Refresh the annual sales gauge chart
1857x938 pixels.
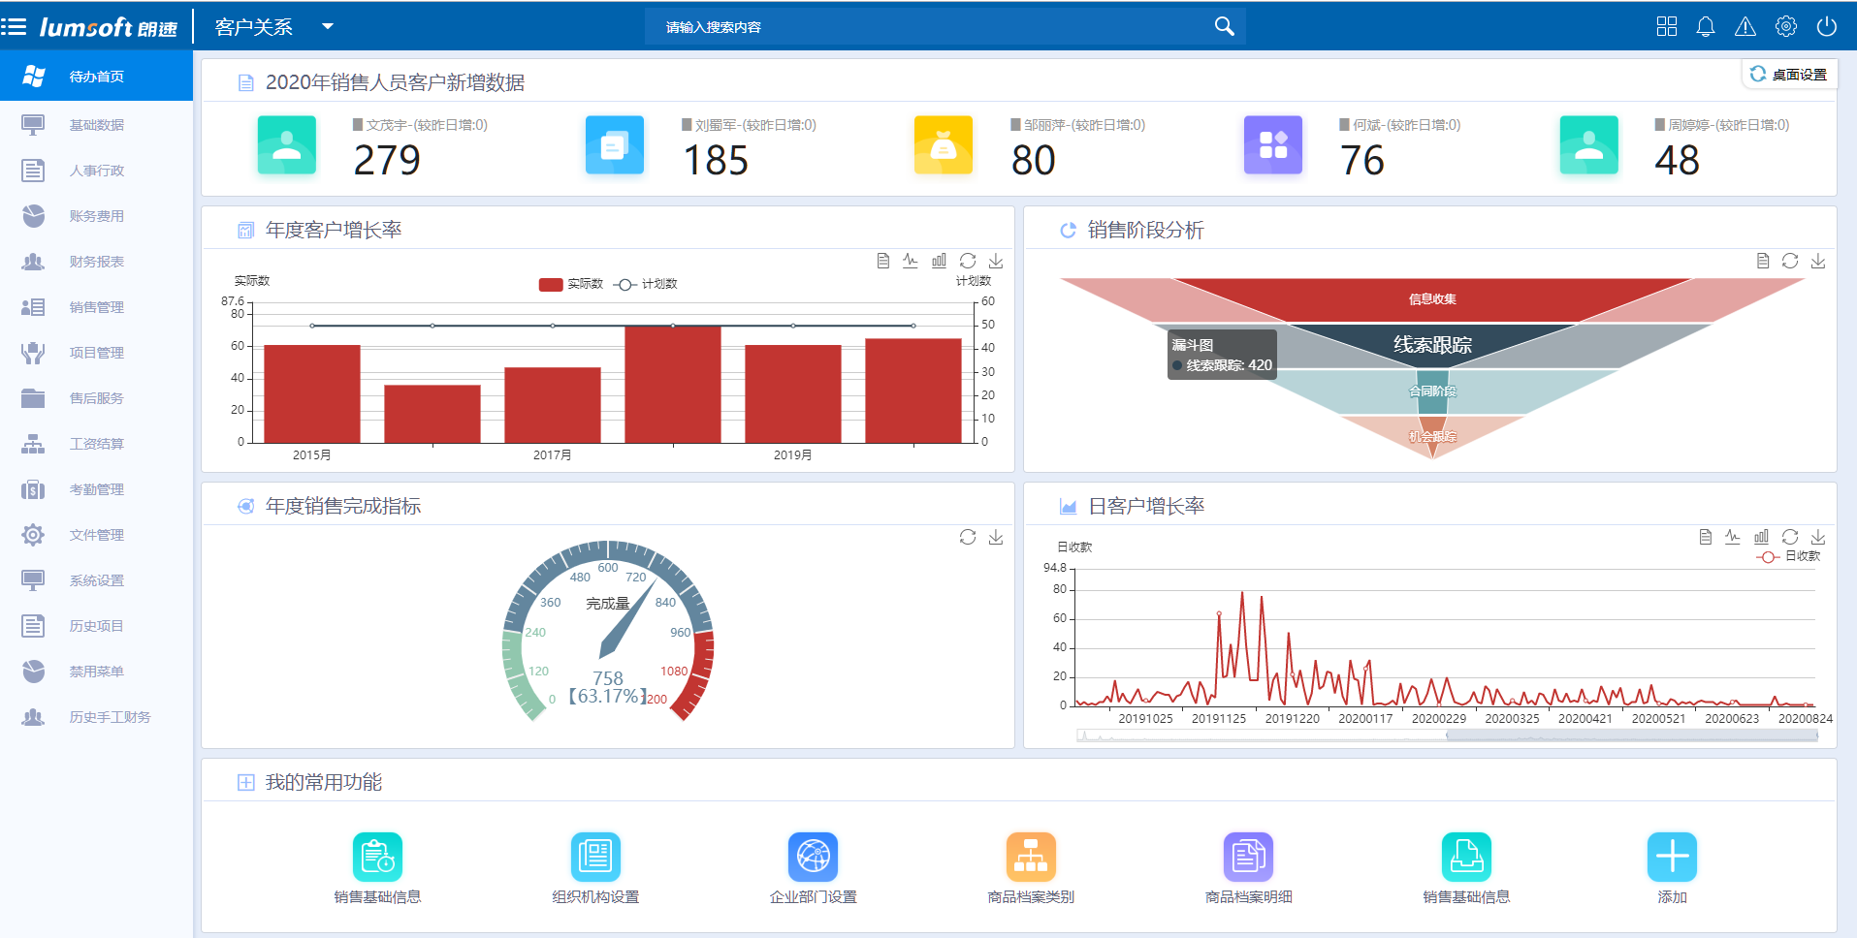click(x=967, y=537)
